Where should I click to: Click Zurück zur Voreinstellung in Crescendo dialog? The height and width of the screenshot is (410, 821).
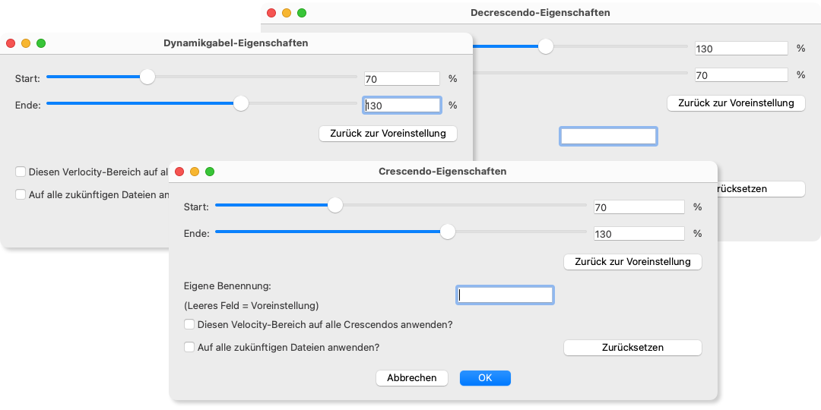point(632,262)
